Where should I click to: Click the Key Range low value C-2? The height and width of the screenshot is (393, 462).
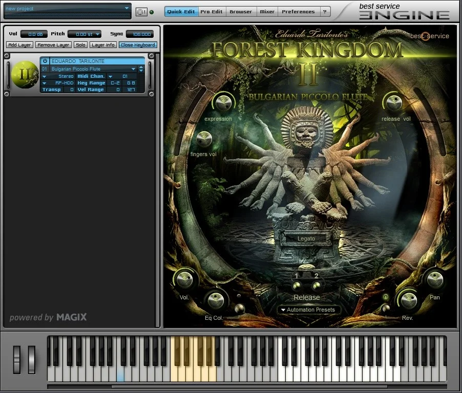coord(115,83)
